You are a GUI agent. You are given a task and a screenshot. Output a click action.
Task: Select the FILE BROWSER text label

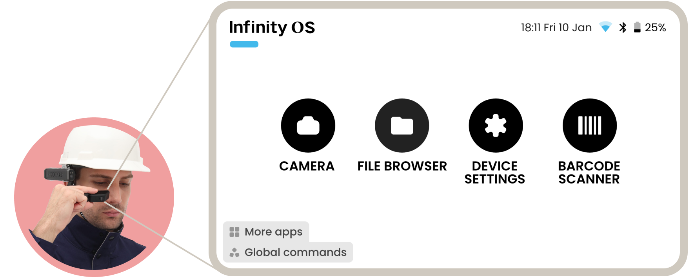point(402,166)
